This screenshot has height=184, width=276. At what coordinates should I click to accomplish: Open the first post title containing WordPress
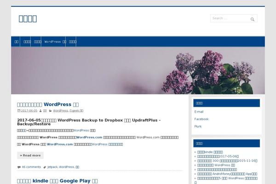[48, 104]
